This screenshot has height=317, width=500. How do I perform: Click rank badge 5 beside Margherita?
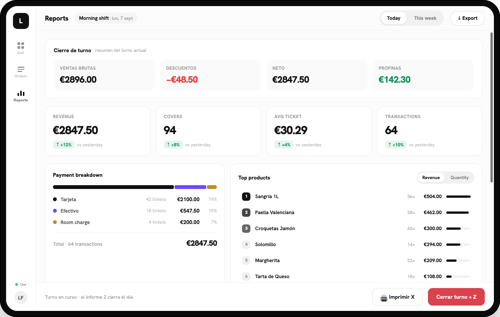[246, 261]
